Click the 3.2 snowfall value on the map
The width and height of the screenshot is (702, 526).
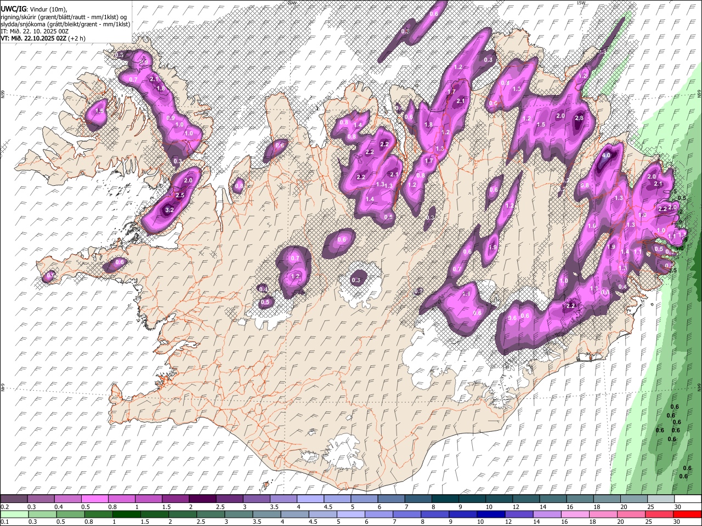pos(169,210)
